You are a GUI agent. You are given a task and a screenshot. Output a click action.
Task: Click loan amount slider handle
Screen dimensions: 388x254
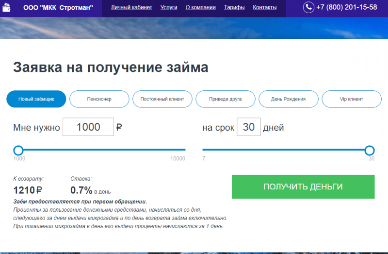tap(18, 150)
